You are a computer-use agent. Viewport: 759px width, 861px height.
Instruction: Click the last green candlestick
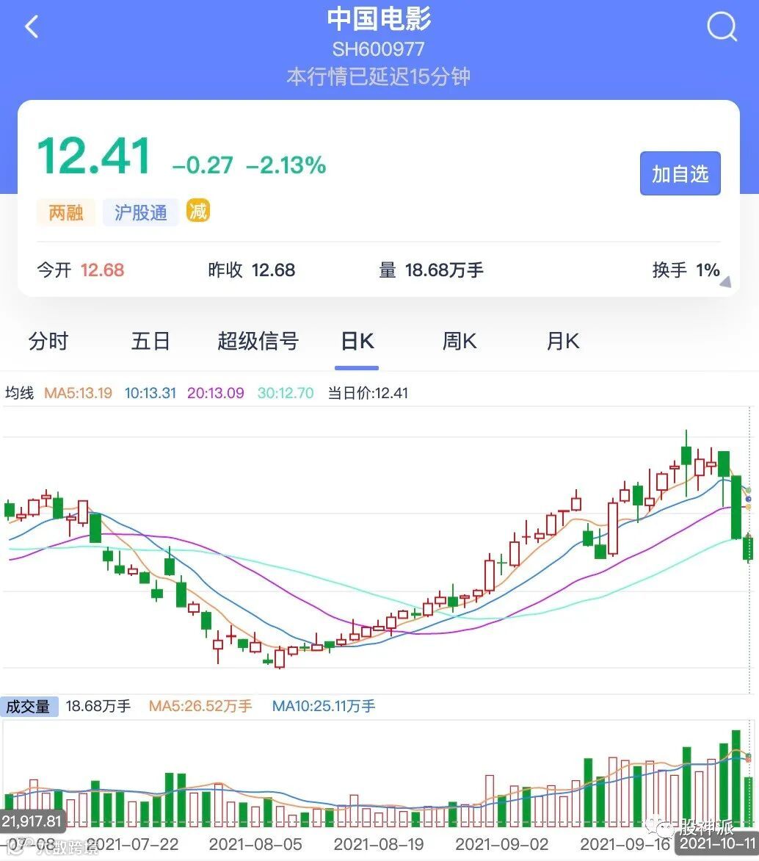tap(747, 549)
